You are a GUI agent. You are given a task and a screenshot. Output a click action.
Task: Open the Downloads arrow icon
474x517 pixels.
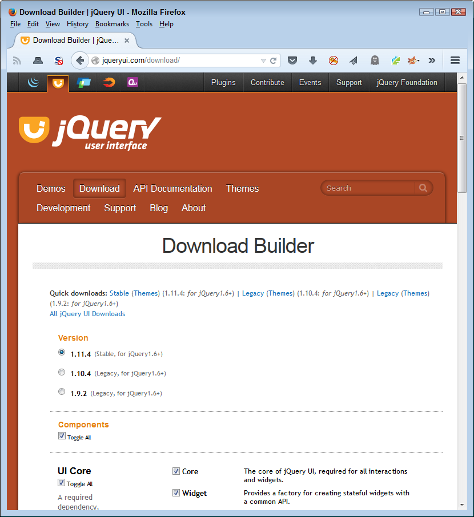[x=312, y=60]
